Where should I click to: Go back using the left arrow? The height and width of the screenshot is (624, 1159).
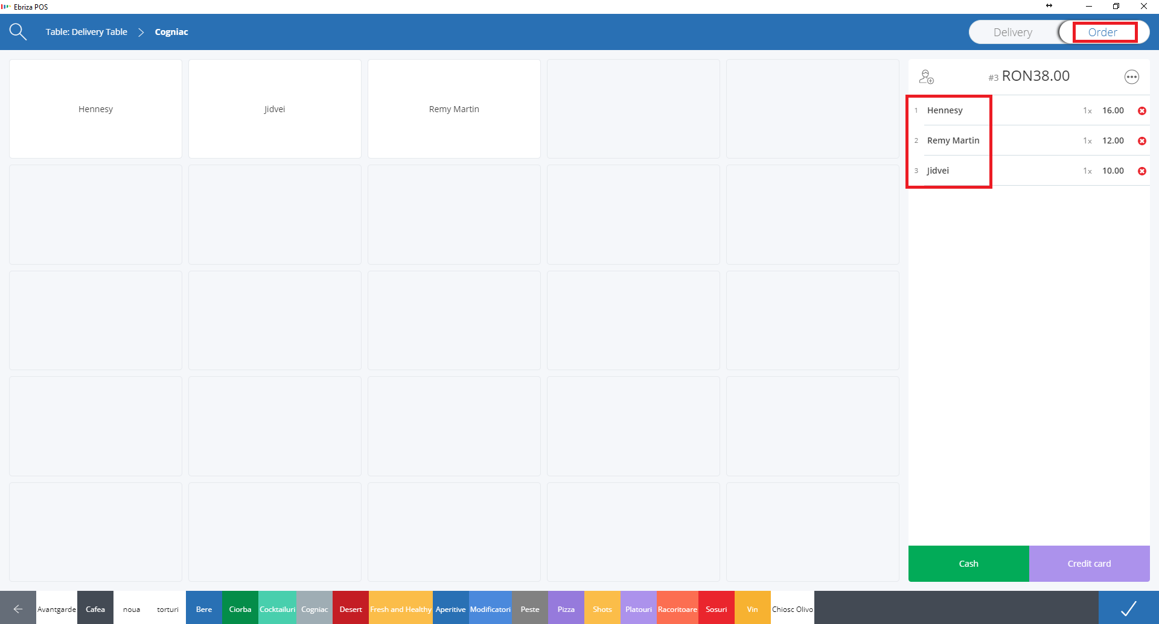click(18, 609)
